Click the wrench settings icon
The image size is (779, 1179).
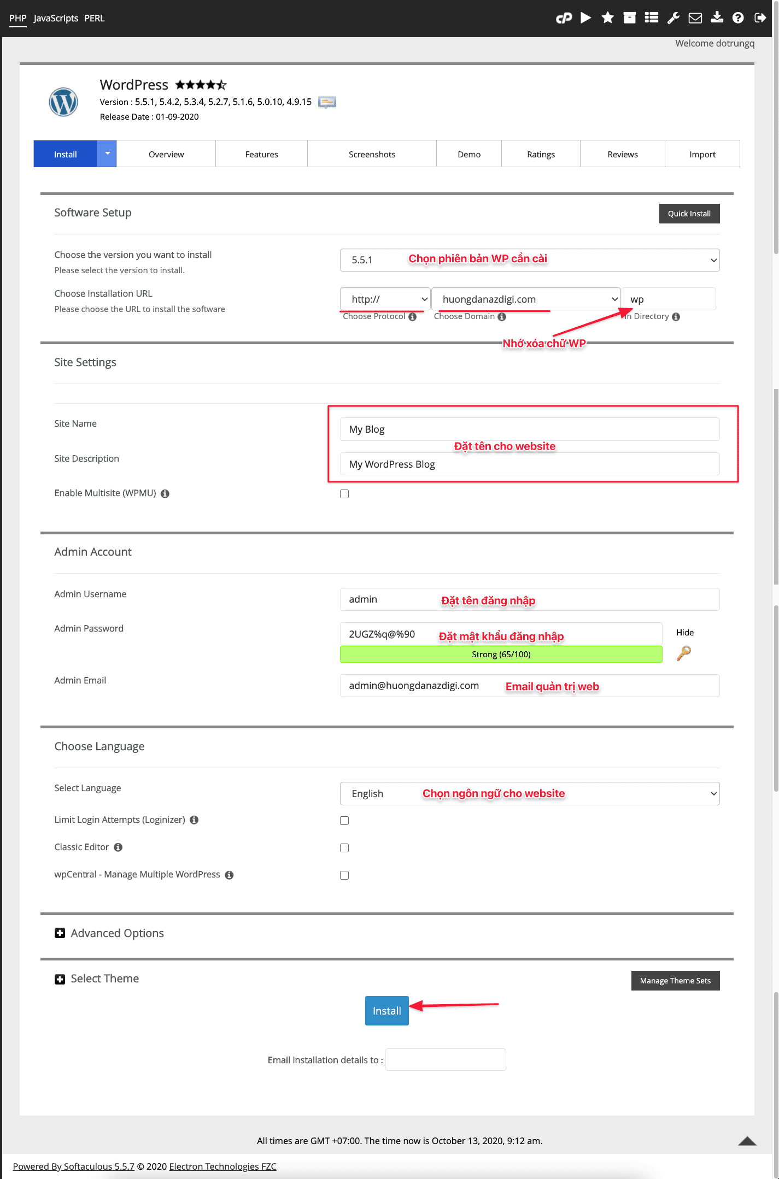[673, 18]
